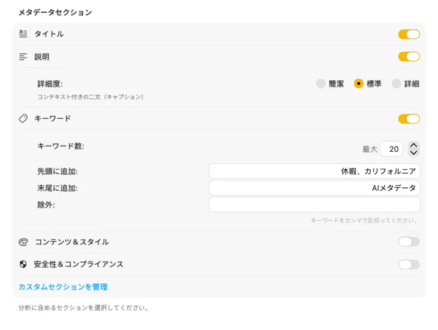438x330 pixels.
Task: Click the 説明 lines icon
Action: pos(23,57)
